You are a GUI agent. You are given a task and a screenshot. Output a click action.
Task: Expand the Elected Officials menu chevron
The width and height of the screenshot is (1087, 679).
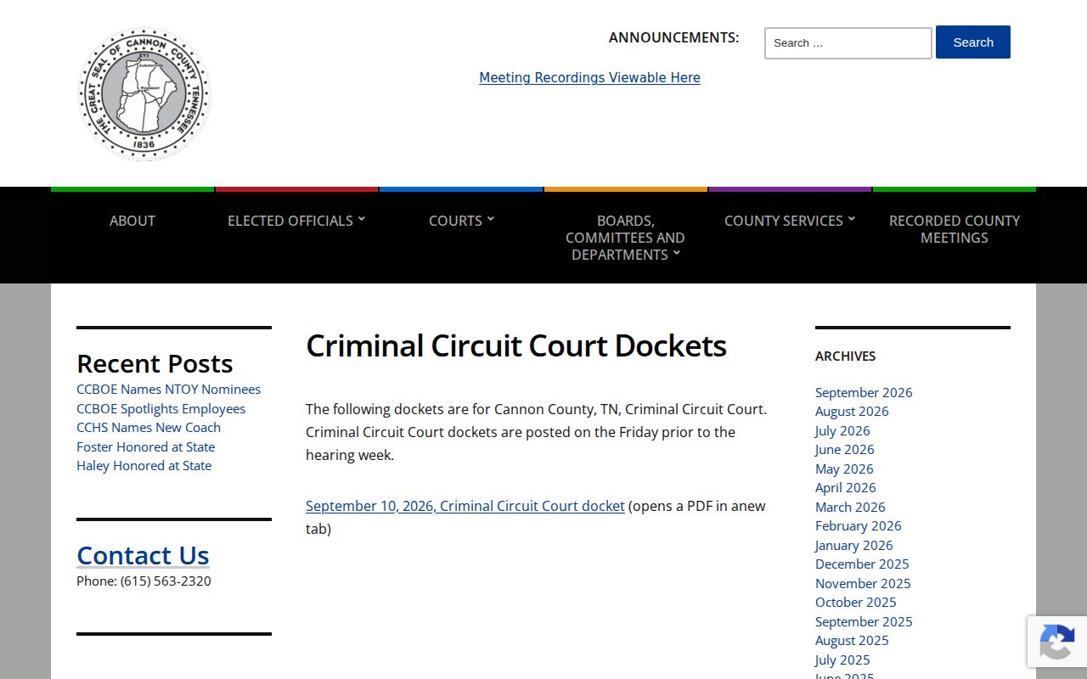click(x=362, y=219)
